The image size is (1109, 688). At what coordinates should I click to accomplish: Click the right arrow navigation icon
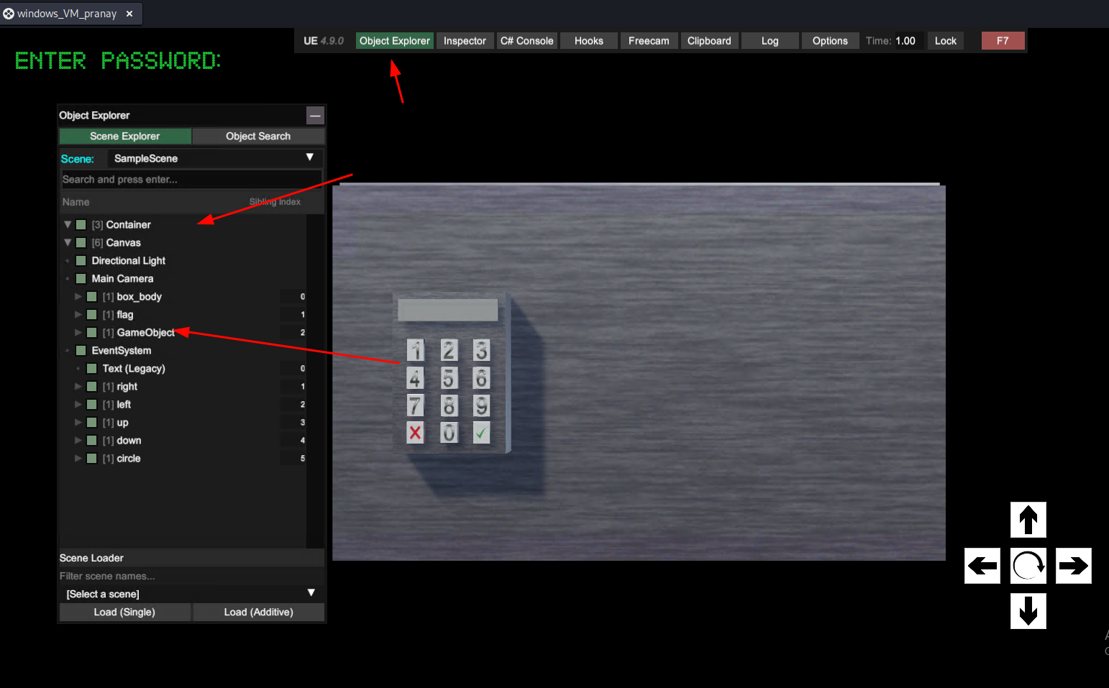[x=1073, y=566]
